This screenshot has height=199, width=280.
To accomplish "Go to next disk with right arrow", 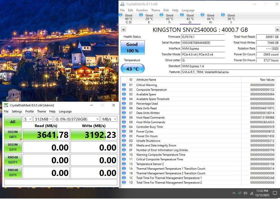I will point(277,29).
